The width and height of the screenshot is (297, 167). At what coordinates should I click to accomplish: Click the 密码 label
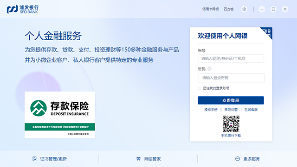pos(201,69)
